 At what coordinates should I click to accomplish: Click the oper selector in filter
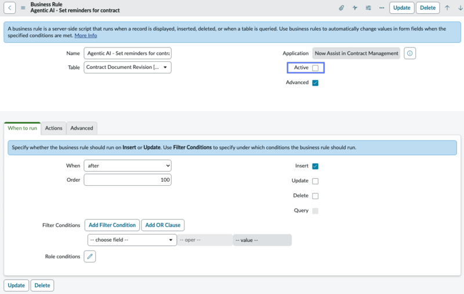(205, 240)
